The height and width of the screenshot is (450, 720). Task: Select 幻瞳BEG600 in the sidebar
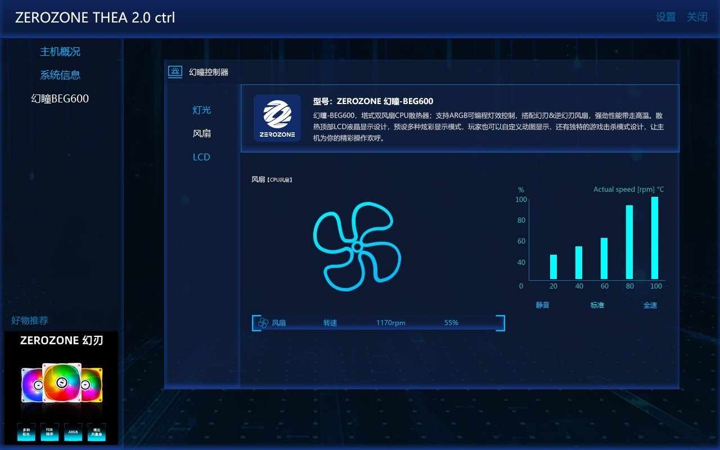[60, 98]
